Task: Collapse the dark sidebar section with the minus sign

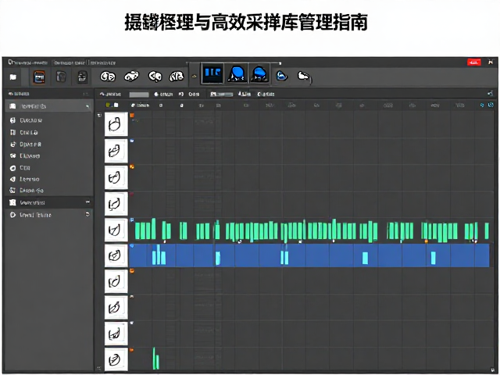Action: pos(87,202)
